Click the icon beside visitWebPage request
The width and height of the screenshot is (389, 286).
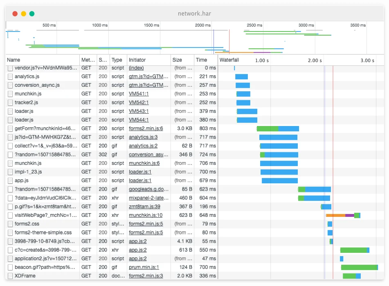[x=10, y=215]
